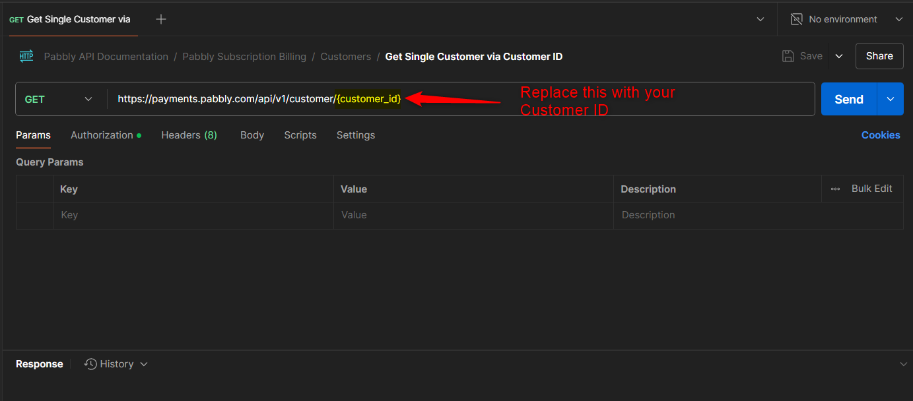Click the {customer_id} placeholder in URL
The height and width of the screenshot is (401, 913).
click(368, 99)
